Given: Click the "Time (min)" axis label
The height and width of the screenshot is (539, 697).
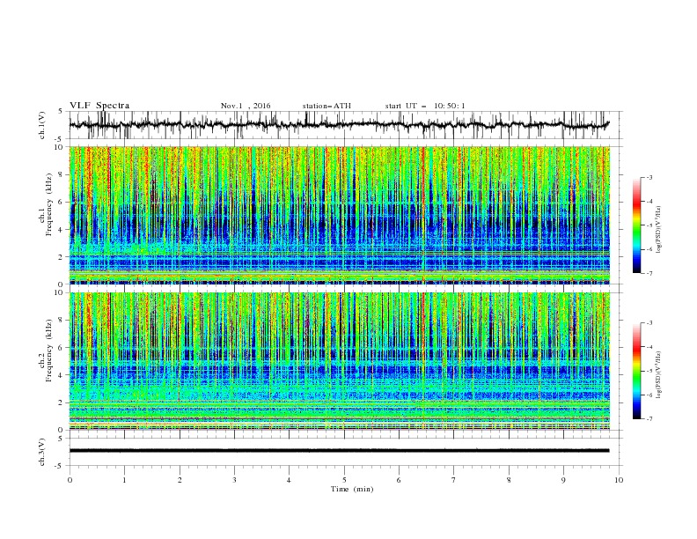Looking at the screenshot, I should [352, 489].
